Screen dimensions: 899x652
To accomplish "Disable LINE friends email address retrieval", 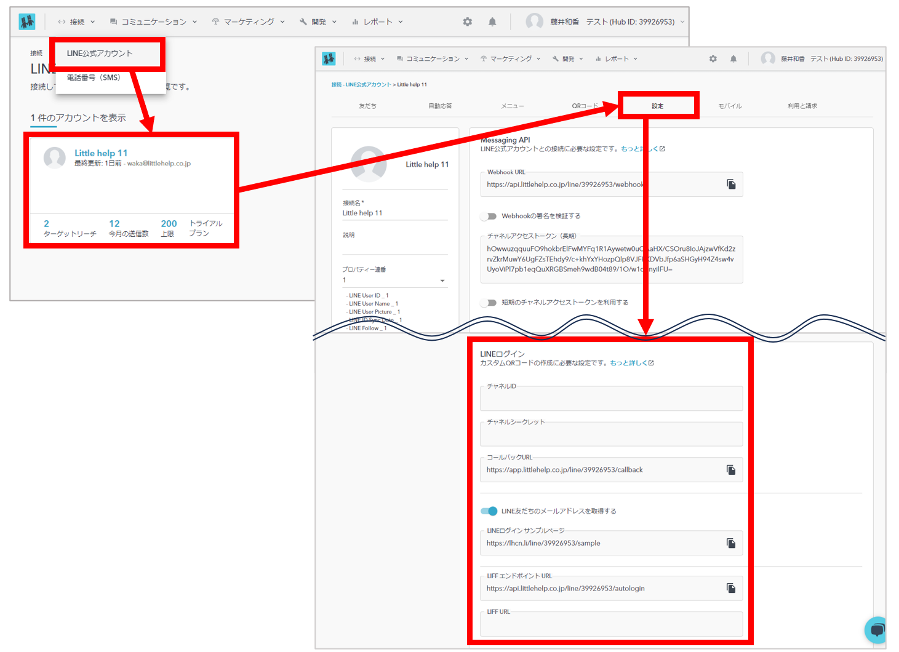I will click(489, 511).
